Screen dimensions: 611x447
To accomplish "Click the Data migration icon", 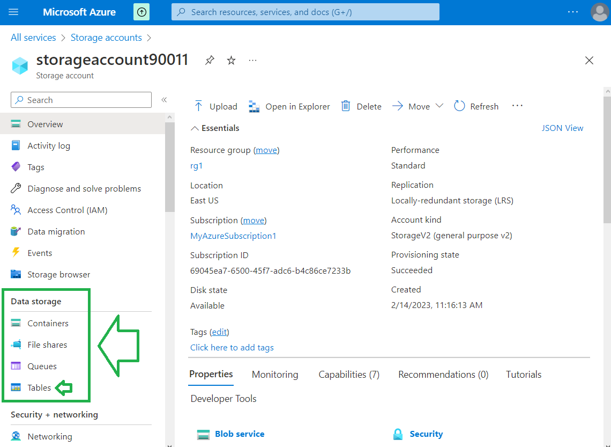I will [x=16, y=231].
